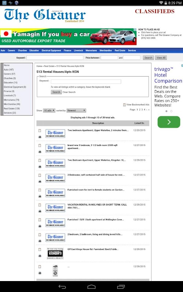Screen dimensions: 183x292
Task: Open the ads-per-page '10 ads' dropdown
Action: pyautogui.click(x=49, y=111)
